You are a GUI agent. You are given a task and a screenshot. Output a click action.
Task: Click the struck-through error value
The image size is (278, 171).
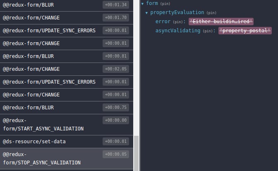[x=221, y=22]
